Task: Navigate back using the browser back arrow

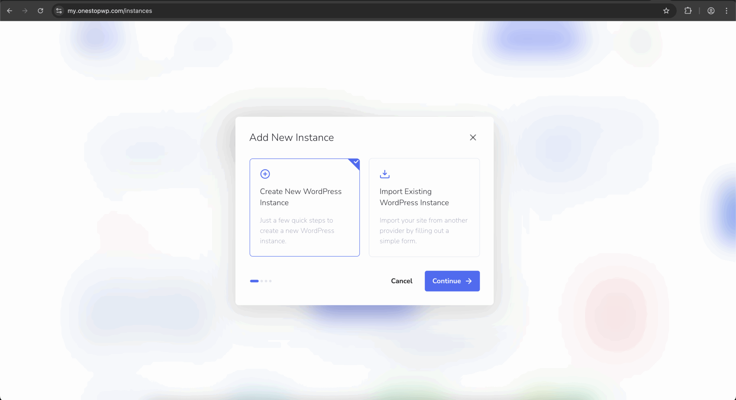Action: click(10, 10)
